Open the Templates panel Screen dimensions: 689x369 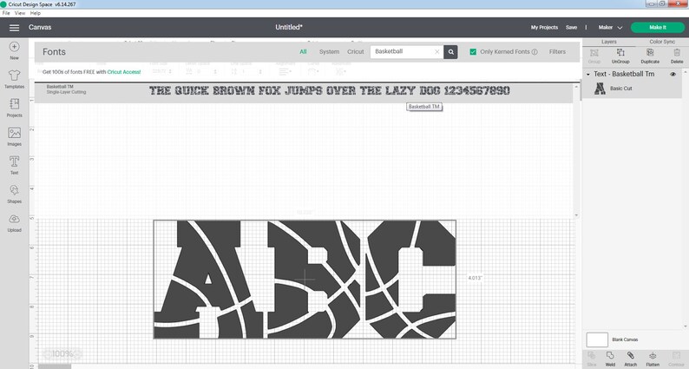(x=14, y=79)
